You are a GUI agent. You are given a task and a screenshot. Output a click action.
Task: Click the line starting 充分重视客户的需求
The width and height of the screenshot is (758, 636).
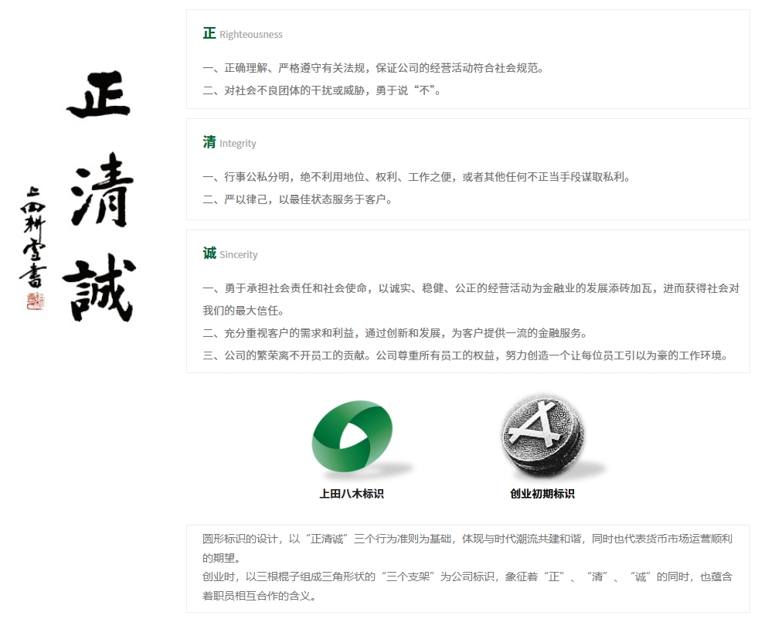(x=395, y=333)
